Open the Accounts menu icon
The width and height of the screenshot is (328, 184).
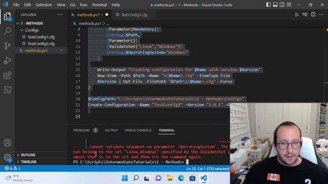coord(7,143)
